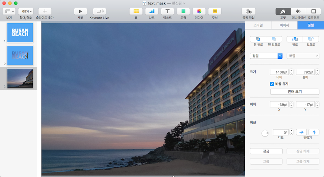324x177 pixels.
Task: Click the Unlock (잠금 해제) button
Action: (303, 151)
